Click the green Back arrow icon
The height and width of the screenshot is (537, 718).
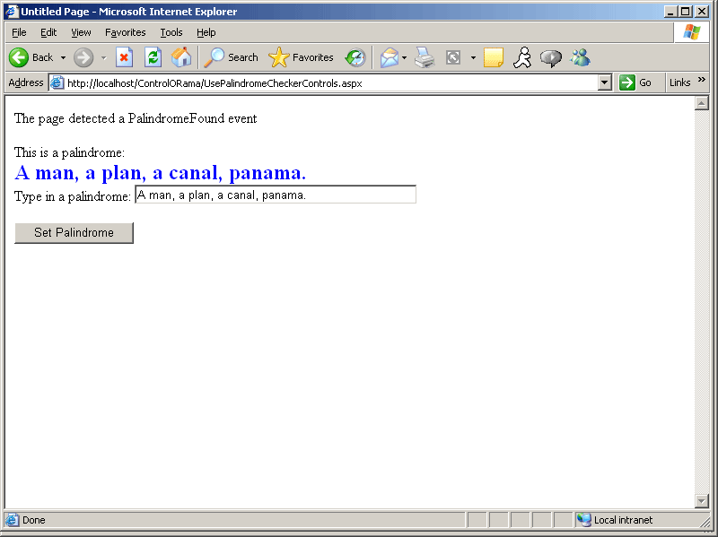[19, 57]
